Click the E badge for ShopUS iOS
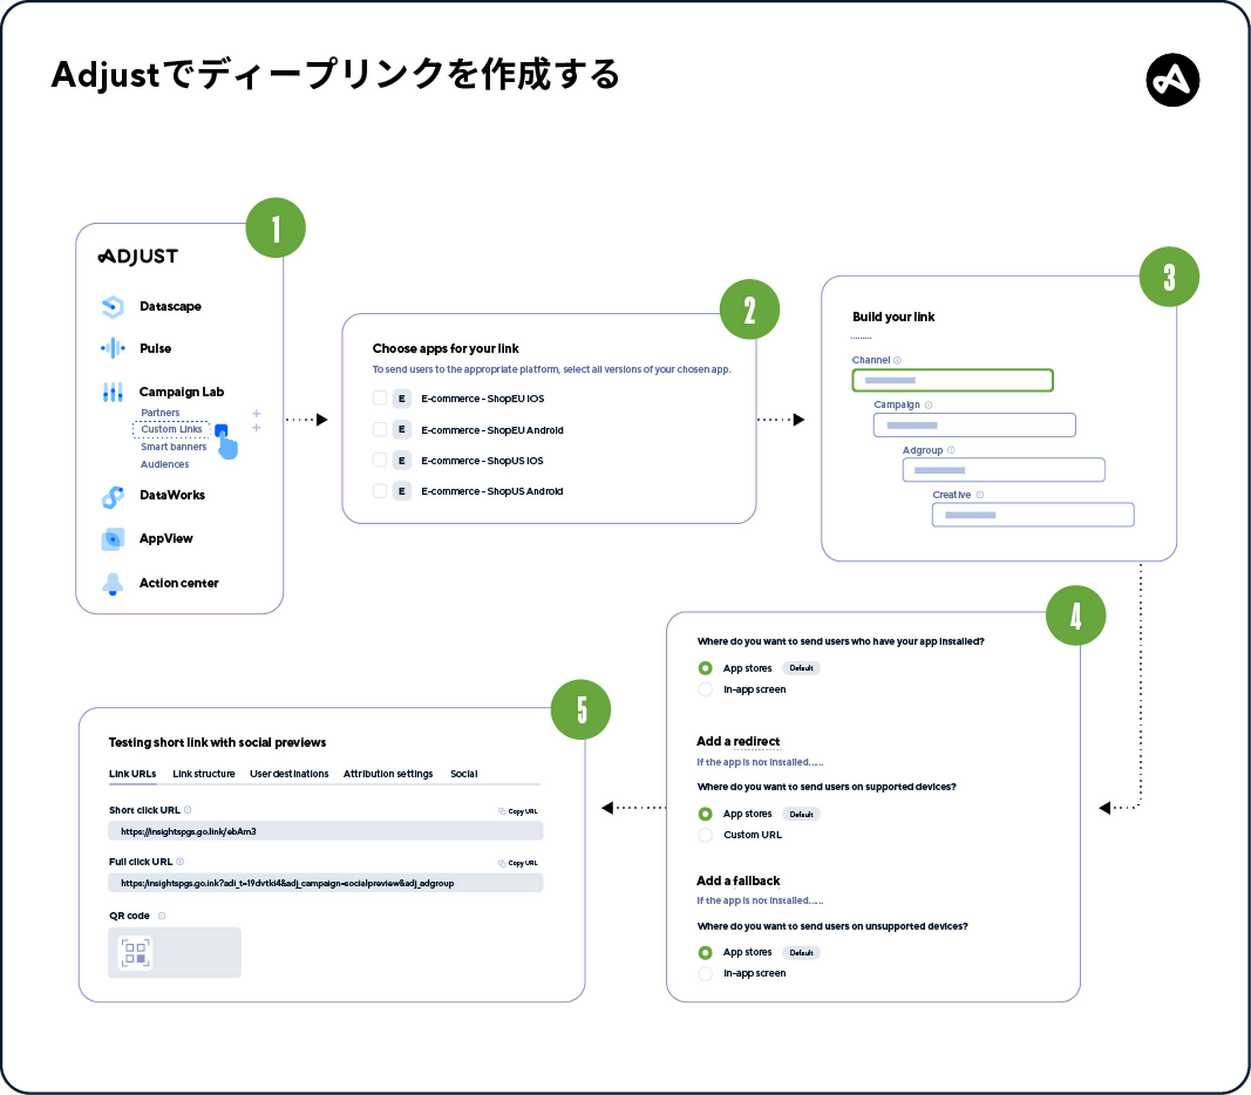 (401, 460)
